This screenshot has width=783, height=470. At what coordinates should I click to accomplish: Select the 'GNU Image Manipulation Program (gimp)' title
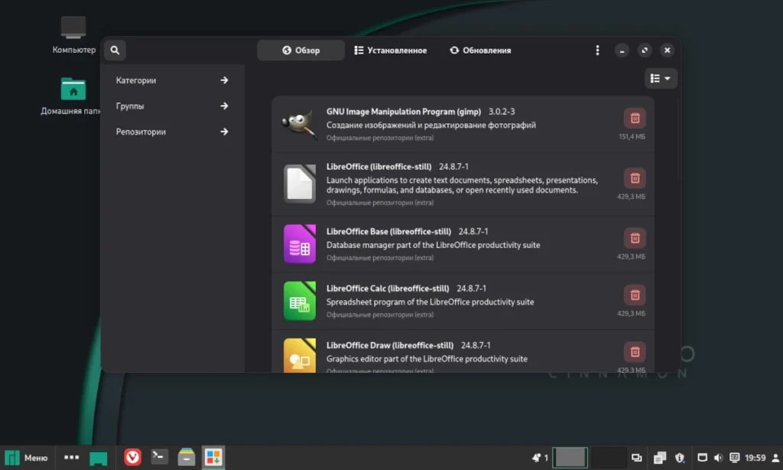(404, 112)
